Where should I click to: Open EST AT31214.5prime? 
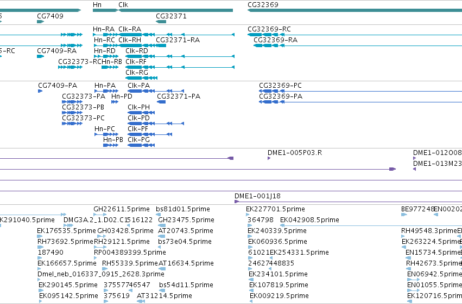(164, 296)
